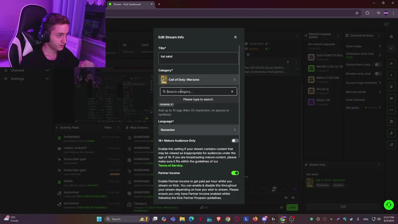Open Host Channel action

click(355, 100)
